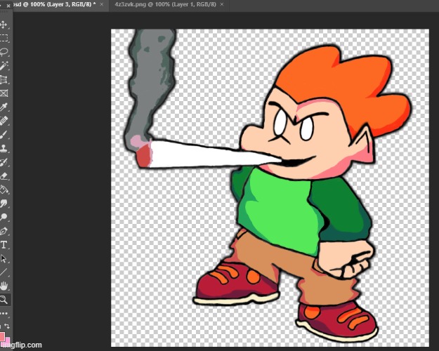The height and width of the screenshot is (351, 439).
Task: Select the Dodge tool
Action: [4, 217]
